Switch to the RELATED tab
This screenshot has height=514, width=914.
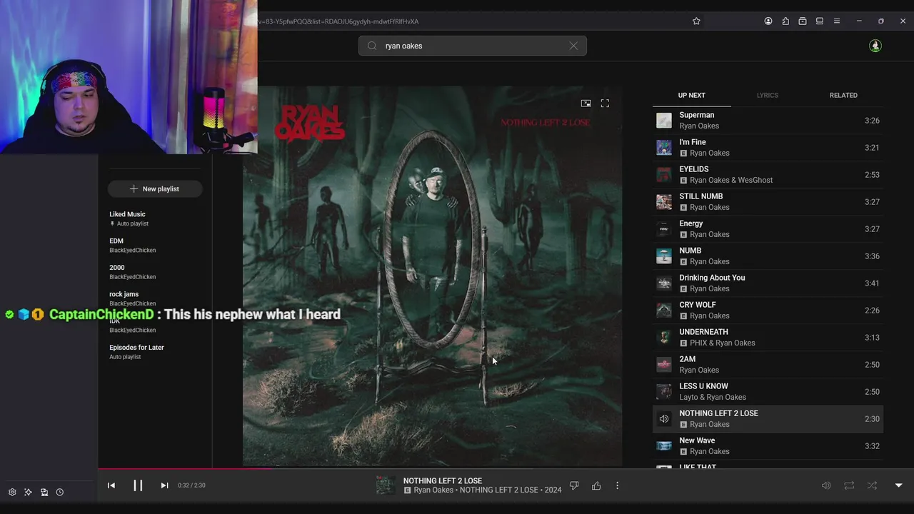(x=843, y=95)
